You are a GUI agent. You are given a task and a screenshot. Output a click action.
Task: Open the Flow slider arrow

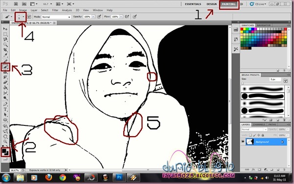coord(121,17)
